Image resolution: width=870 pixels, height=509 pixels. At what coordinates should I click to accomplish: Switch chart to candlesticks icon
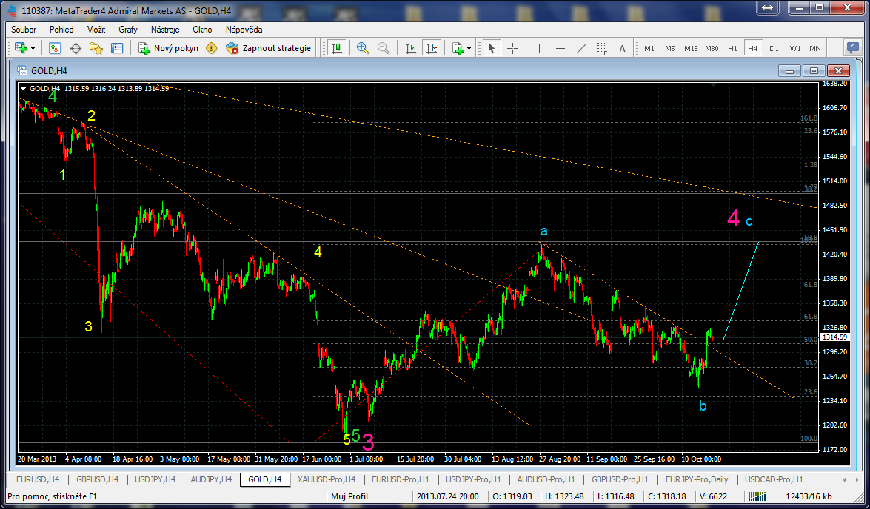point(337,48)
